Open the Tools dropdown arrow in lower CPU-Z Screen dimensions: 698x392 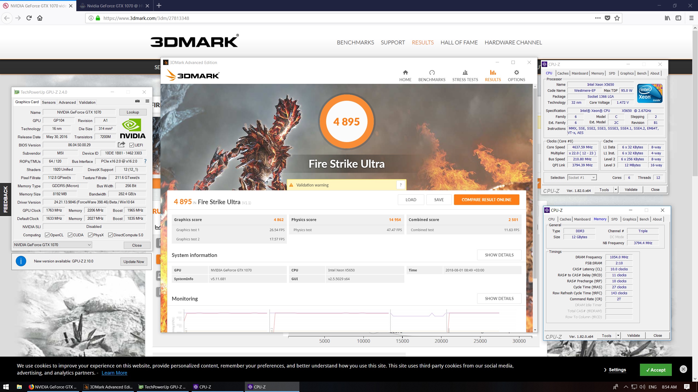coord(618,336)
